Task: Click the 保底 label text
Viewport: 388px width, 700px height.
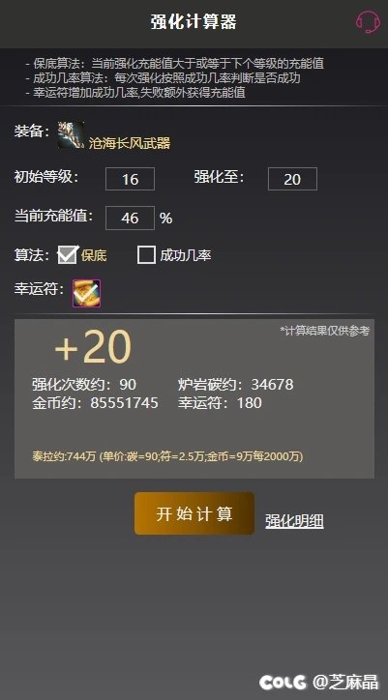Action: (94, 256)
